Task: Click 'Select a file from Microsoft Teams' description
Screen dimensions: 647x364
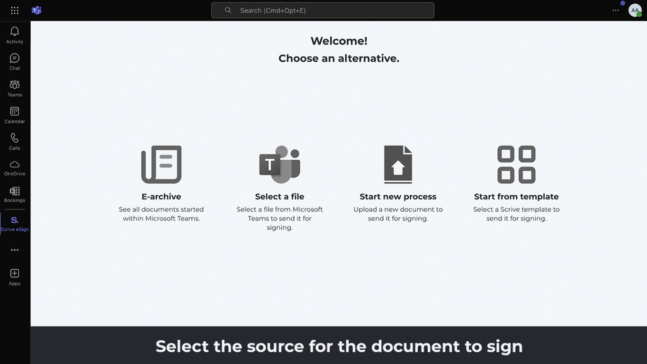Action: tap(279, 218)
